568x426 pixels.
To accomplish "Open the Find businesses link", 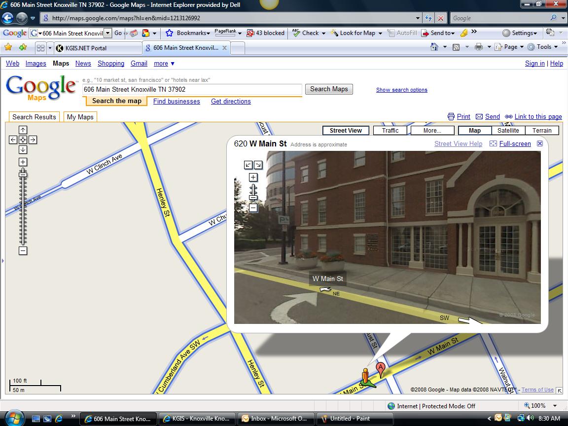I will click(x=177, y=102).
